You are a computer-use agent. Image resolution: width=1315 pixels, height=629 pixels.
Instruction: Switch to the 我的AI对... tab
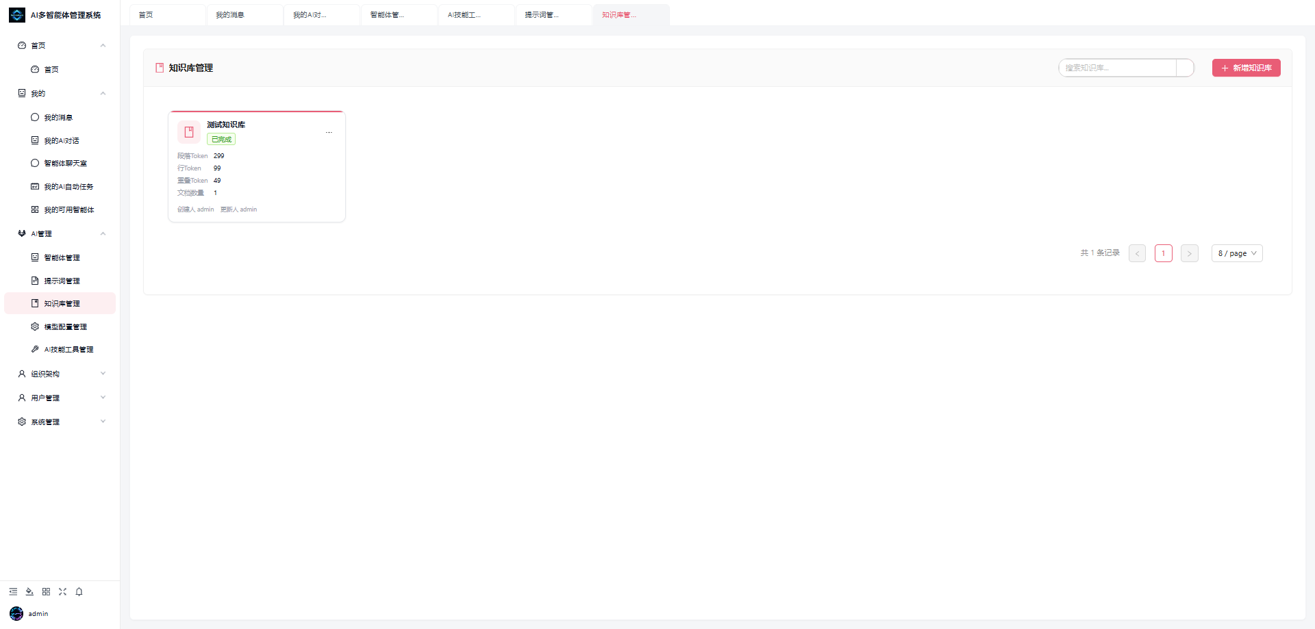click(323, 15)
